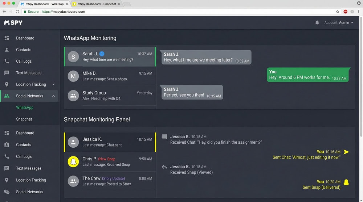Expand upper Location Tracking chevron

(54, 84)
